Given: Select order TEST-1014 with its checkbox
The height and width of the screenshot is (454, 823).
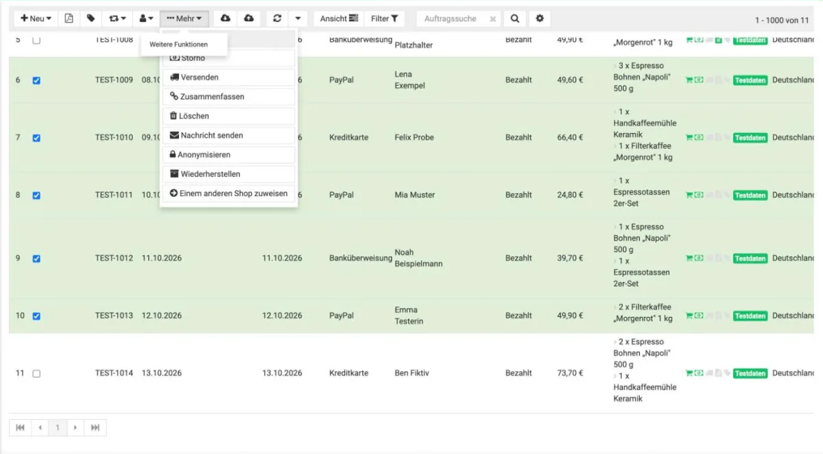Looking at the screenshot, I should pos(36,374).
